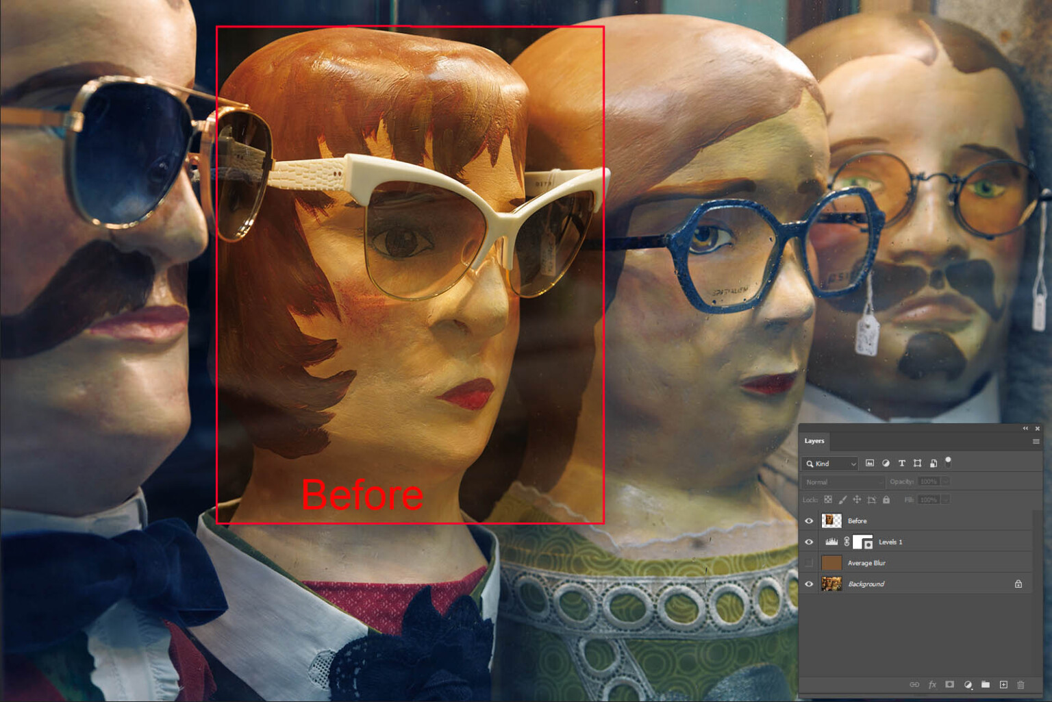Click the filter-for-type-layers T icon
The height and width of the screenshot is (702, 1052).
(901, 463)
